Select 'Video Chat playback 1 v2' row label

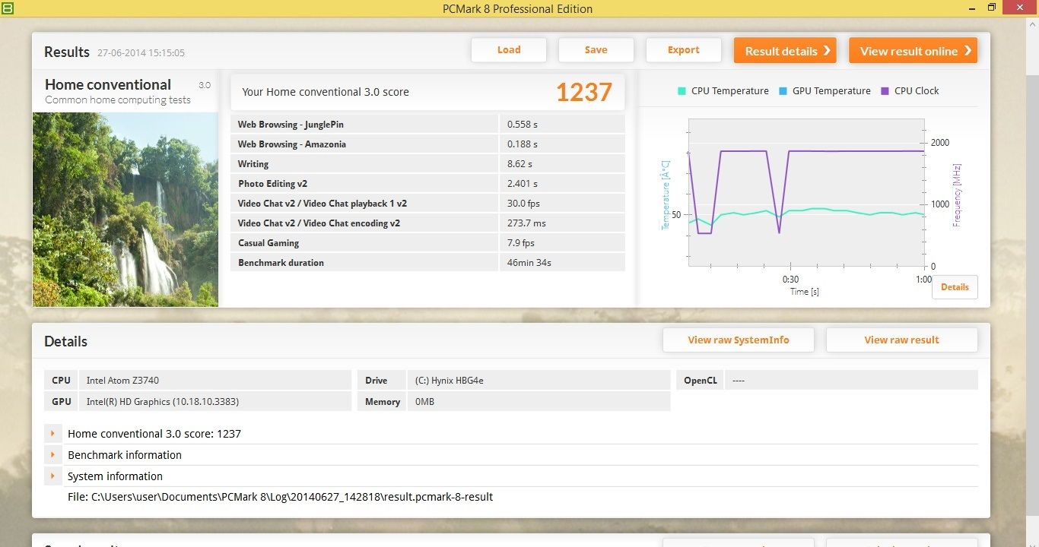click(x=323, y=204)
